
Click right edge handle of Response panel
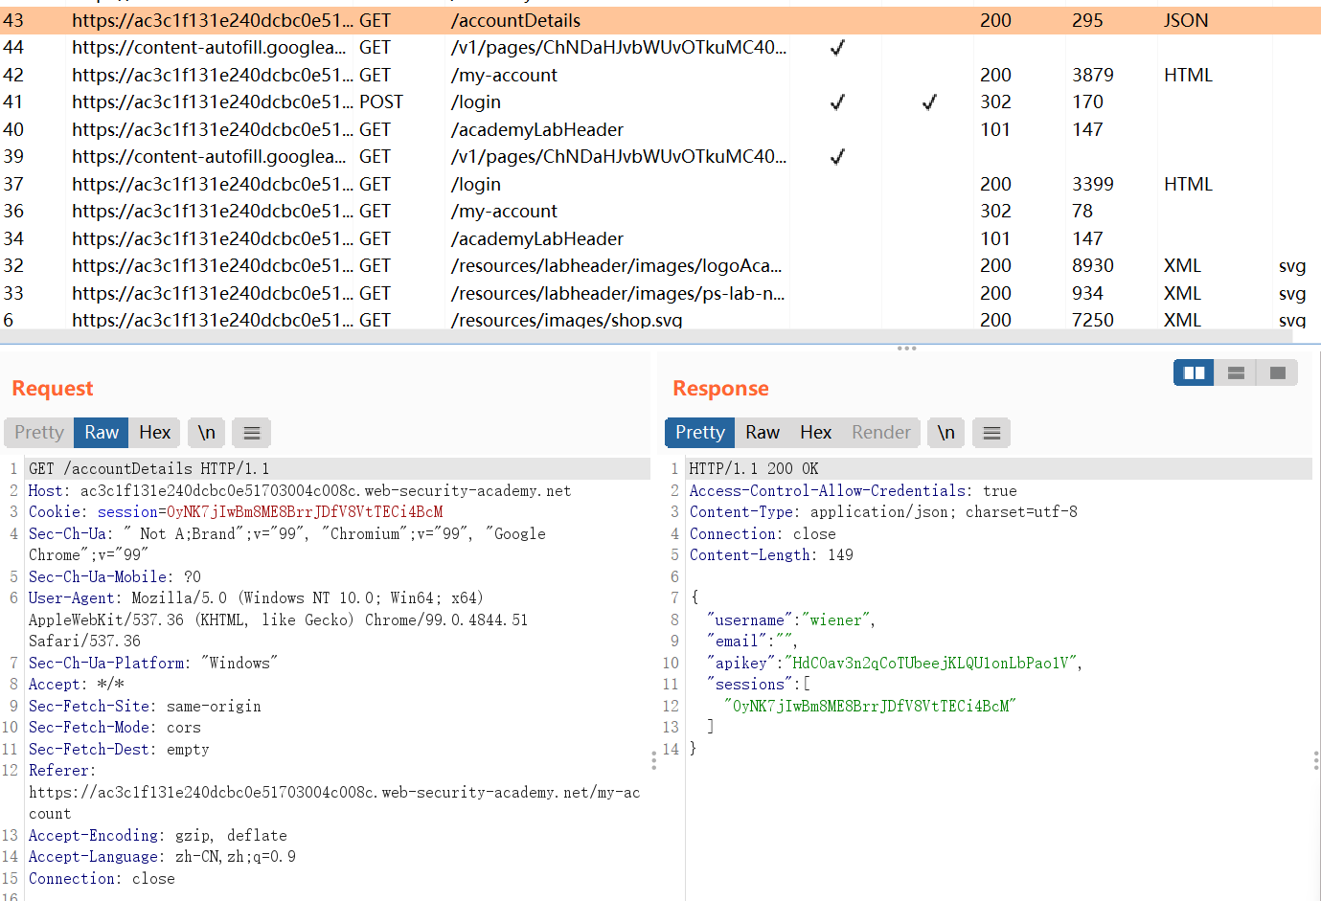(x=1316, y=760)
